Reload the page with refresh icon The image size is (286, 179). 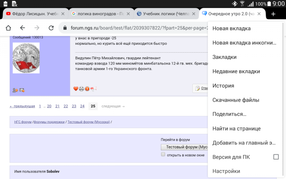coord(51,28)
